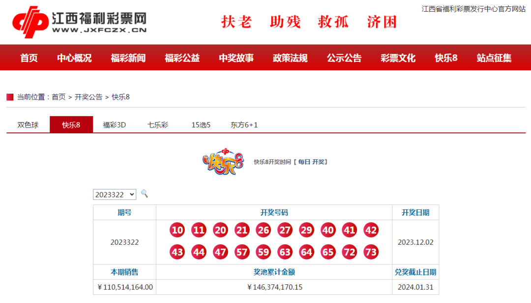Click the 首页 breadcrumb link
The image size is (531, 303).
[59, 97]
